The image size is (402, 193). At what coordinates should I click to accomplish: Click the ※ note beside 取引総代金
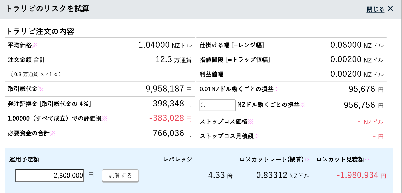coord(41,89)
